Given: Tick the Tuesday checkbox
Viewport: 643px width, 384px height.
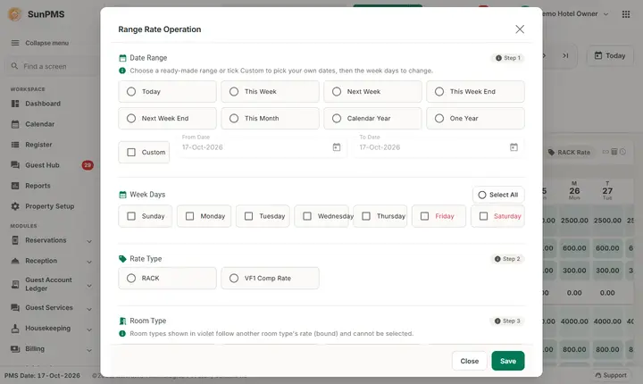Looking at the screenshot, I should [248, 216].
